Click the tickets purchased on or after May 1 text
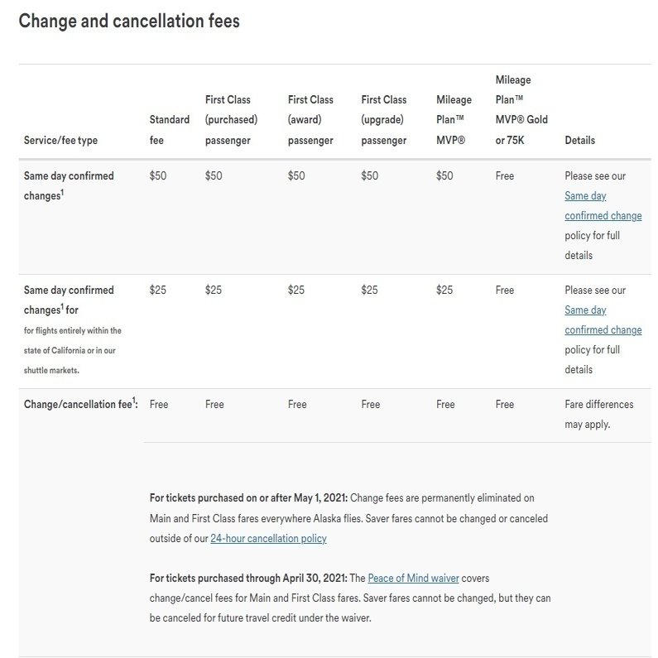658x658 pixels. tap(248, 498)
